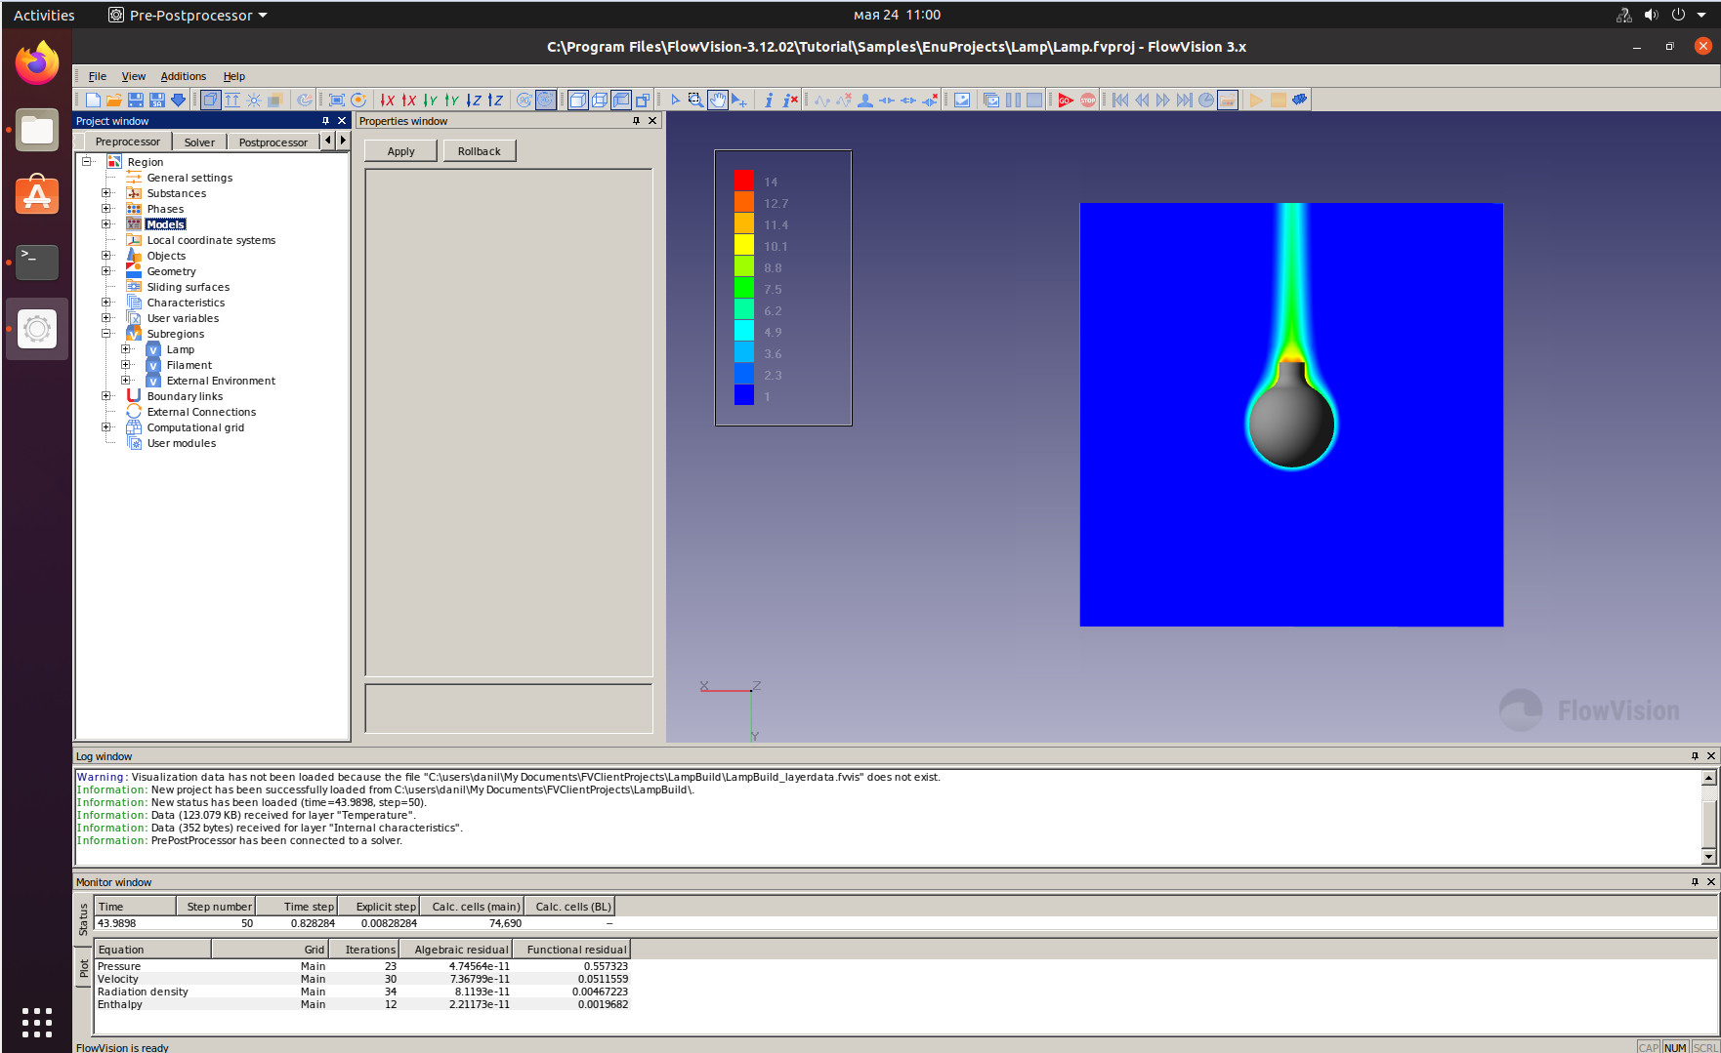
Task: Open a project using the folder icon
Action: 114,100
